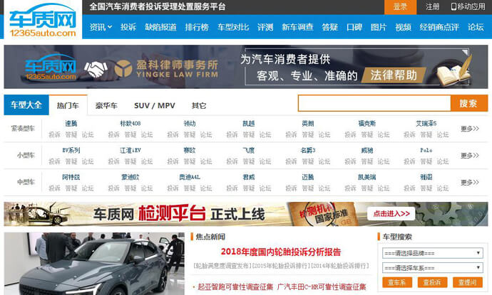Click inside the car search text field
Viewport: 492px width, 295px height.
coord(374,104)
